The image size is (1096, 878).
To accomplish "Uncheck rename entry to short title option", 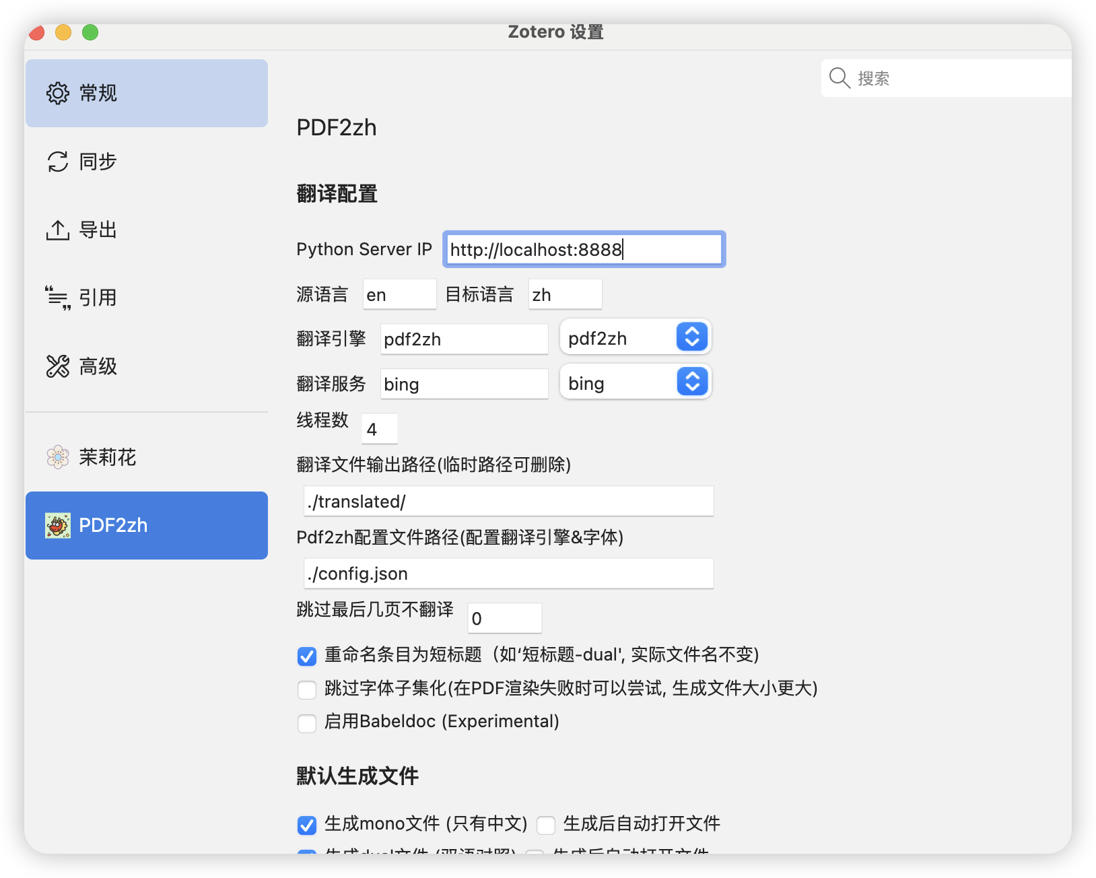I will (x=307, y=656).
